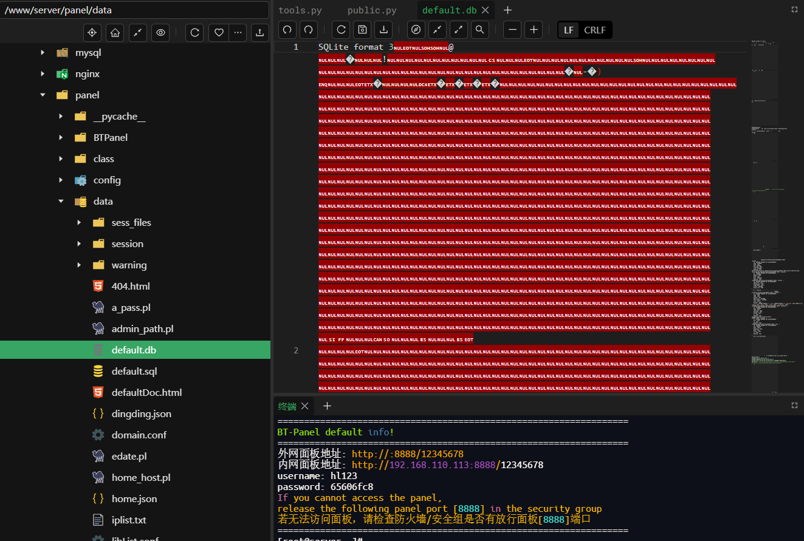Select default.db in the file tree
This screenshot has height=541, width=804.
(x=135, y=350)
